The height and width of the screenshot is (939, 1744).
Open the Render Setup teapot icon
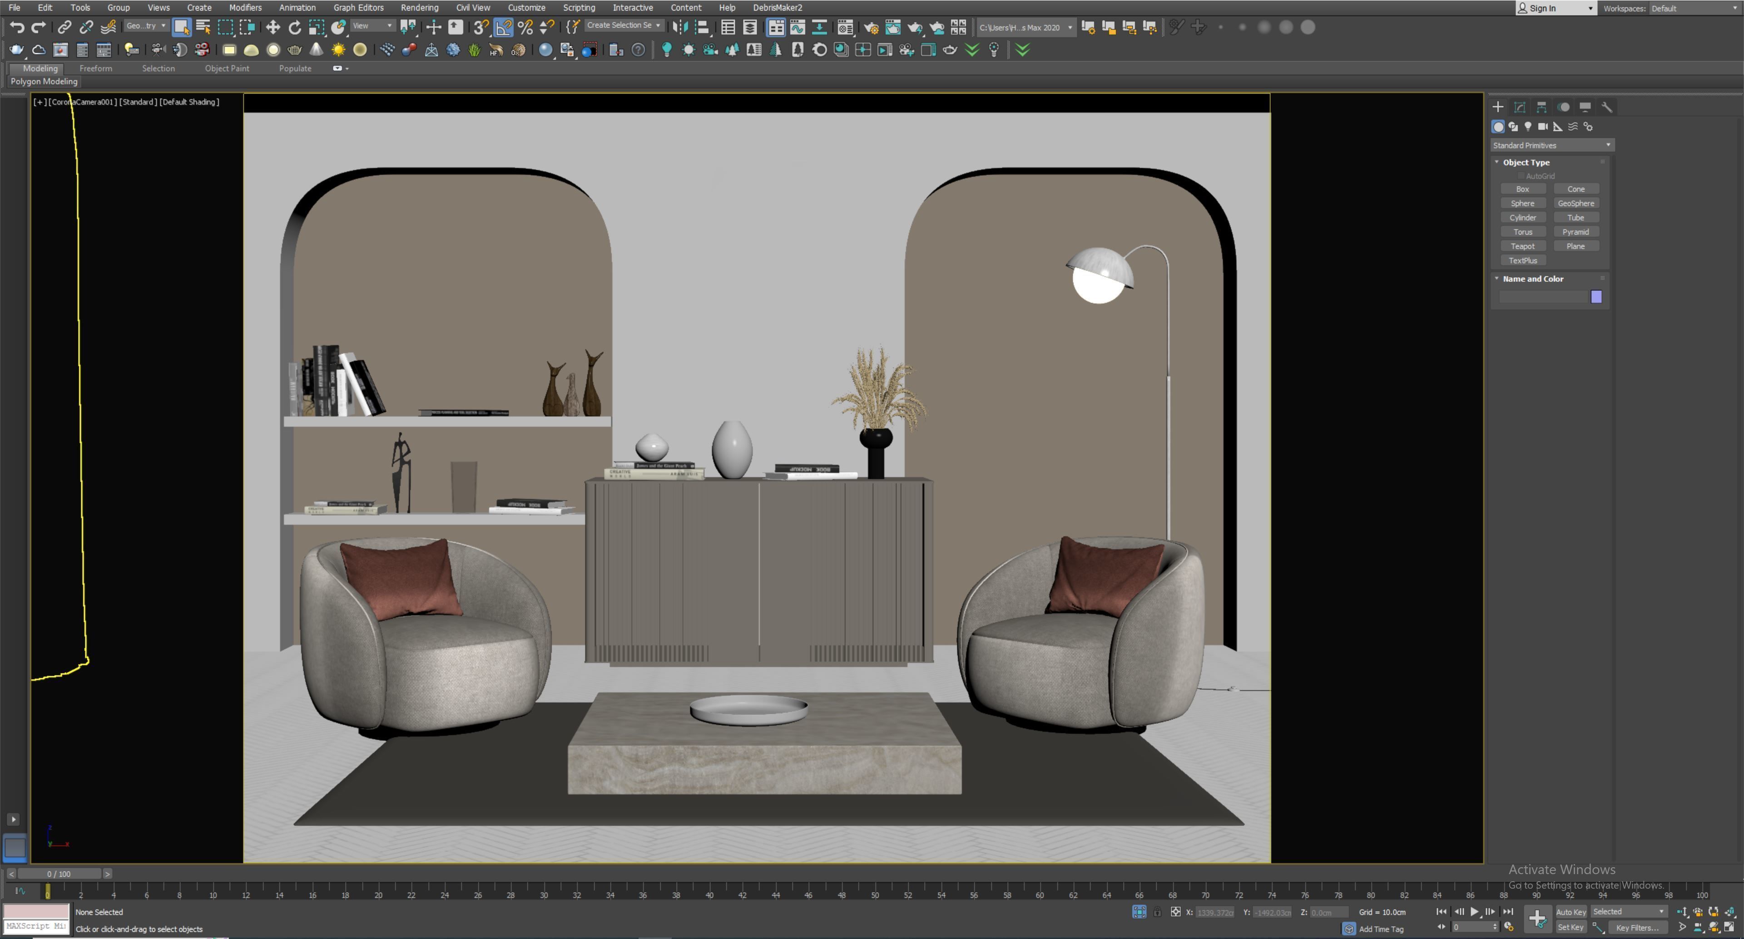[x=871, y=27]
